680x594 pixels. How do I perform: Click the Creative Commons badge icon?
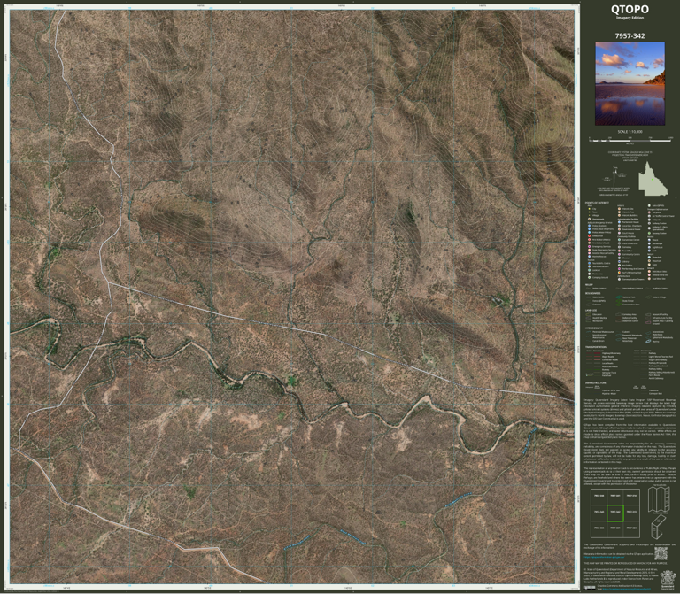pyautogui.click(x=590, y=588)
